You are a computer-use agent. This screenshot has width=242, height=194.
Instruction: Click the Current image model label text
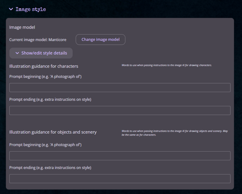click(28, 40)
